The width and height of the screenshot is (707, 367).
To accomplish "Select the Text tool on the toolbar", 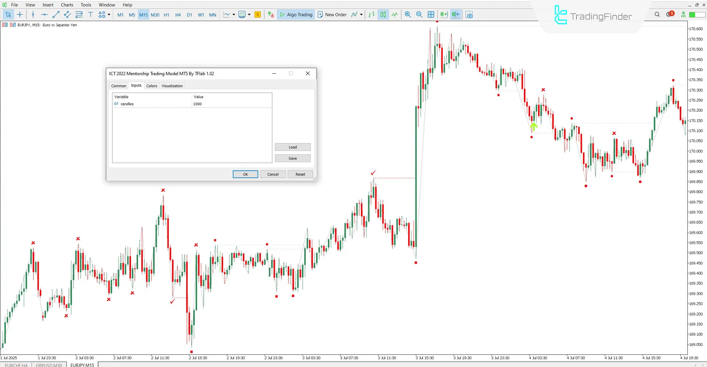I will 90,15.
